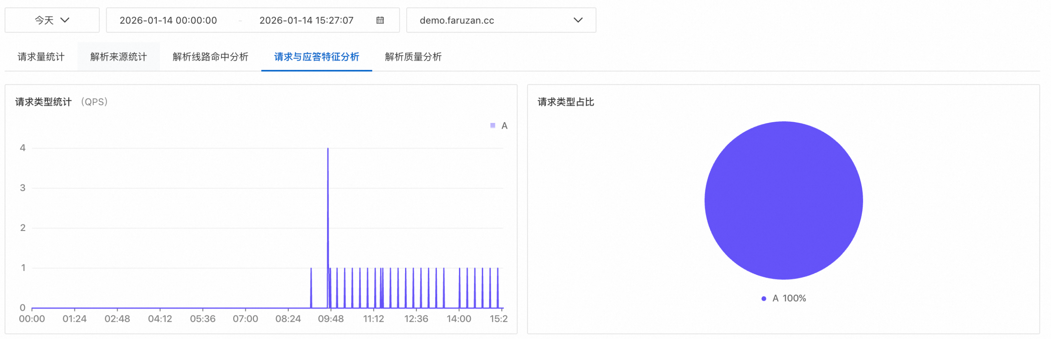1051x339 pixels.
Task: Click the 07:00 x-axis label
Action: point(246,319)
